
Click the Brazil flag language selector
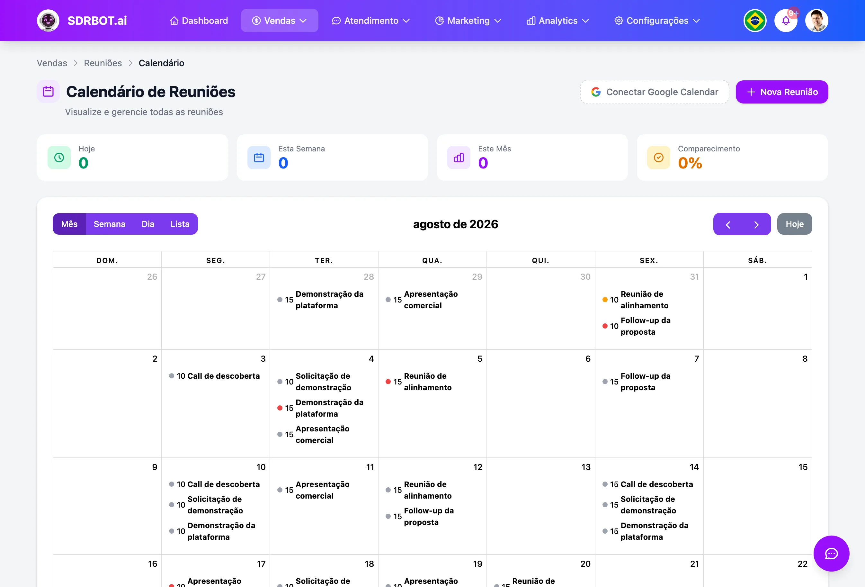click(x=755, y=21)
